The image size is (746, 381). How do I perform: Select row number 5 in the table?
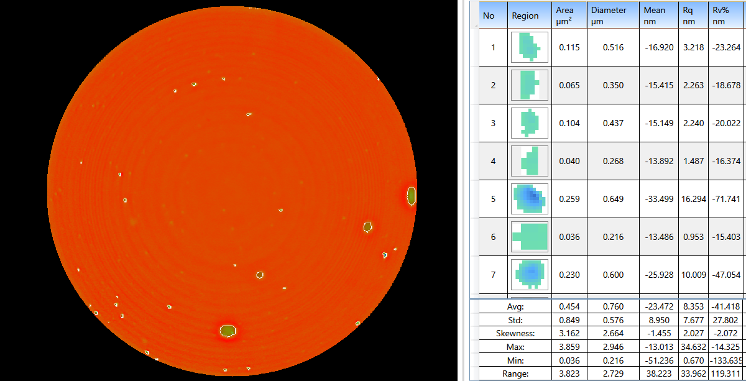[x=493, y=199]
